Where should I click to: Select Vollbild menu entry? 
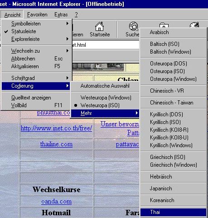coord(36,105)
